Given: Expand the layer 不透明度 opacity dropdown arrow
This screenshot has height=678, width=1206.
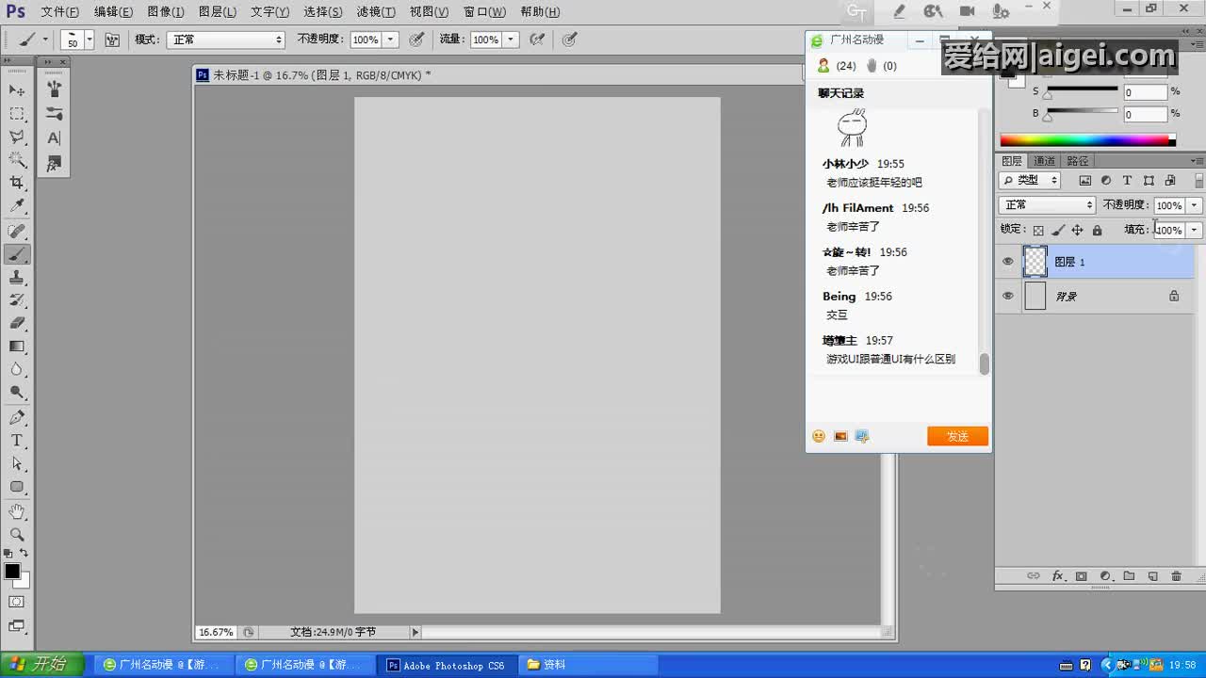Looking at the screenshot, I should 1194,205.
